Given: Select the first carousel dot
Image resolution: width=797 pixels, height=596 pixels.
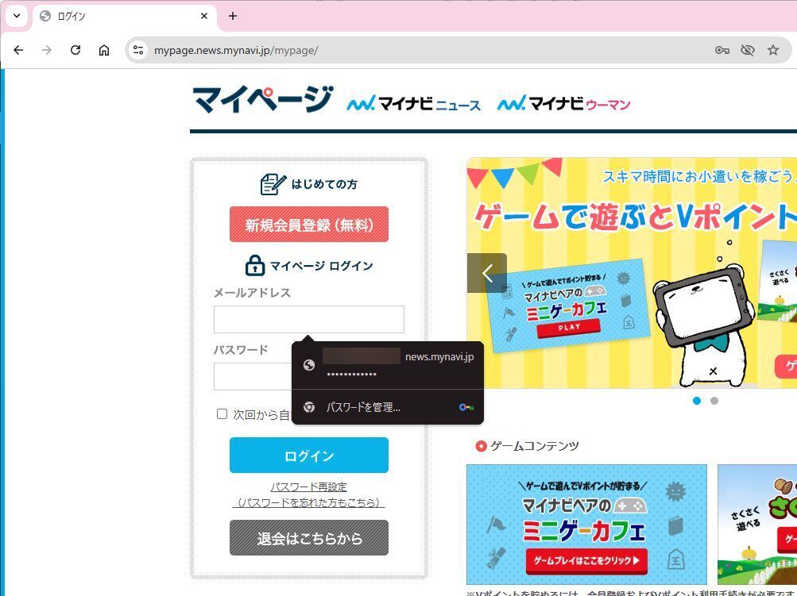Looking at the screenshot, I should point(697,401).
